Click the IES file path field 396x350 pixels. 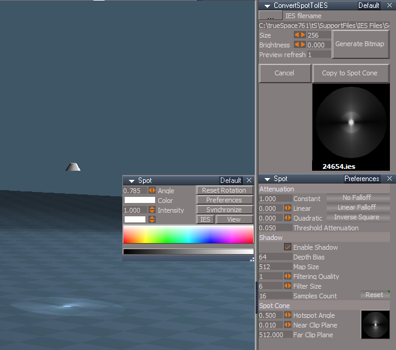point(324,26)
